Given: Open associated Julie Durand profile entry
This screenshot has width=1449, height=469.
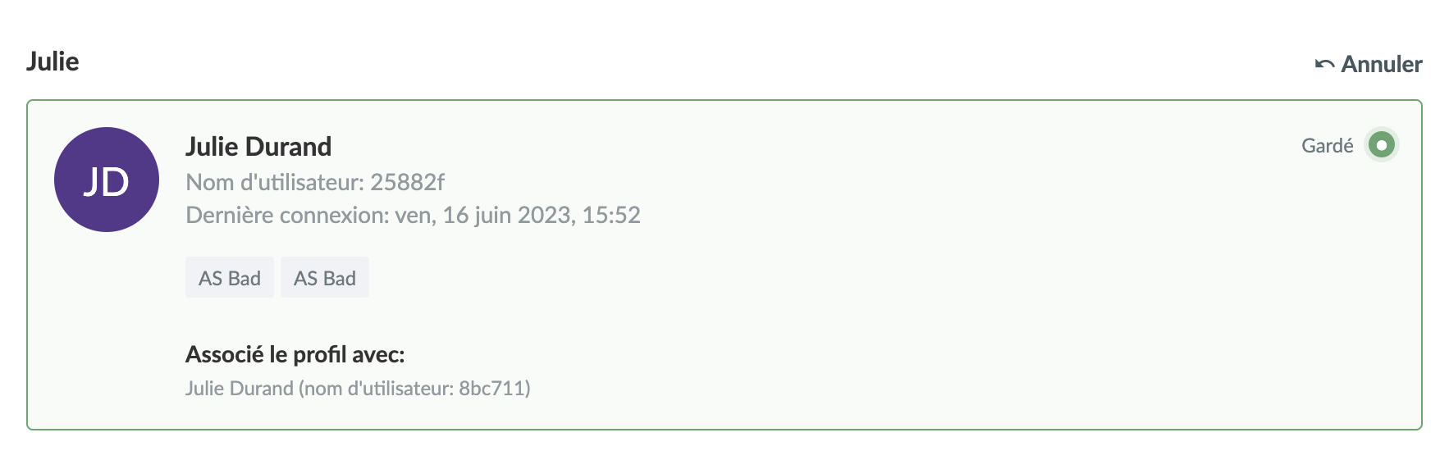Looking at the screenshot, I should (239, 388).
